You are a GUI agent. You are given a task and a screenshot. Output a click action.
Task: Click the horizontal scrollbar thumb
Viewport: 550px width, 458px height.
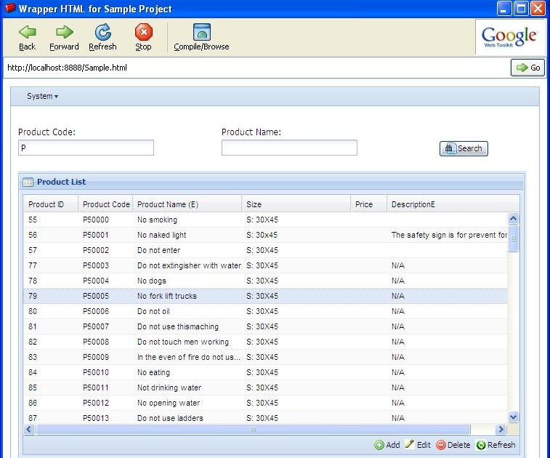pyautogui.click(x=253, y=429)
